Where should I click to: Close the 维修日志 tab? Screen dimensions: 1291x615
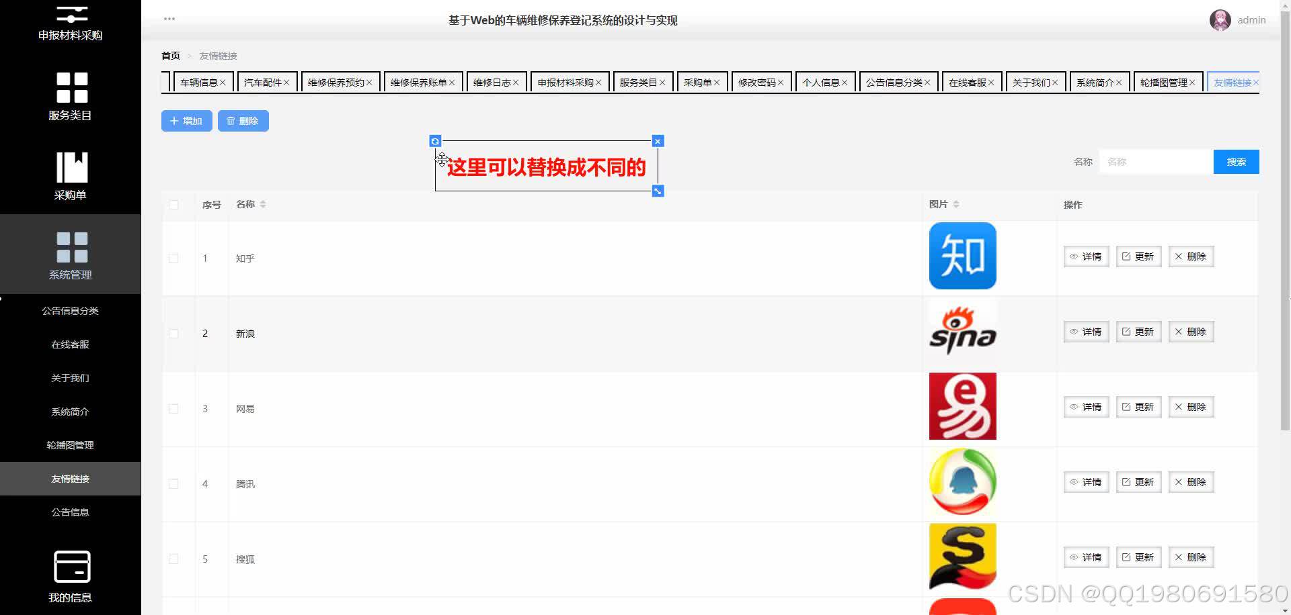click(x=516, y=83)
